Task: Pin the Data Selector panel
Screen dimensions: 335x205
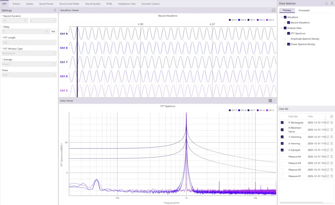Action: click(332, 3)
